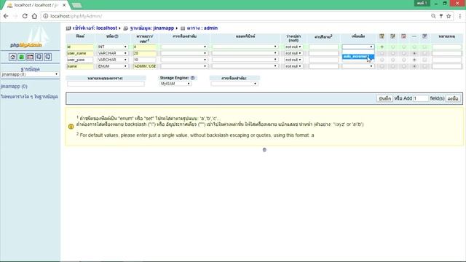Click Storage Engine help icon
The width and height of the screenshot is (466, 262).
coord(192,78)
